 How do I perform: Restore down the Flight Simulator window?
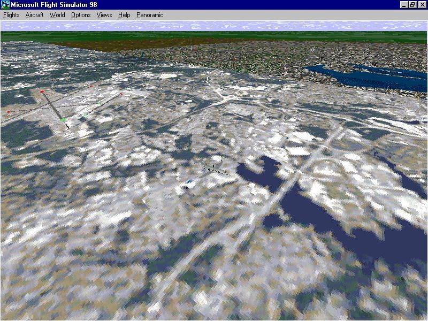(x=412, y=5)
